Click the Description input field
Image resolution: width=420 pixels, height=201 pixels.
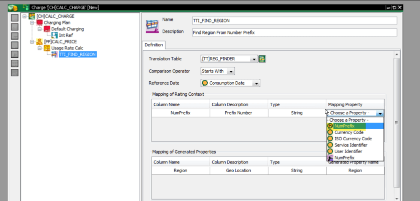(x=294, y=32)
